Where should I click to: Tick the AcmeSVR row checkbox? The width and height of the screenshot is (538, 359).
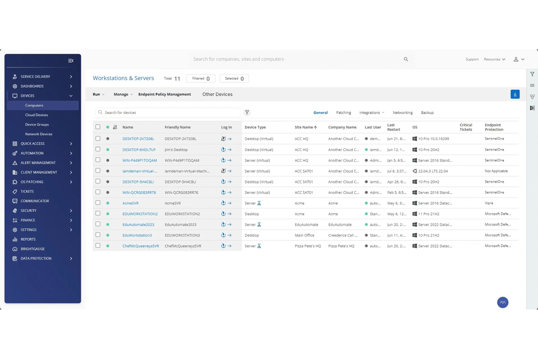point(98,203)
